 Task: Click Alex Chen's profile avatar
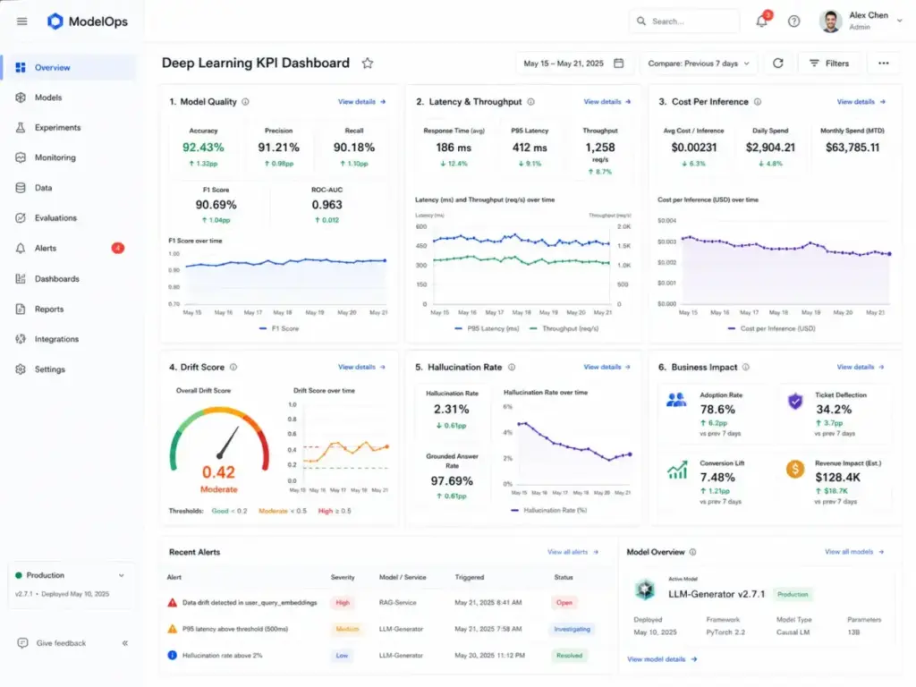point(830,21)
